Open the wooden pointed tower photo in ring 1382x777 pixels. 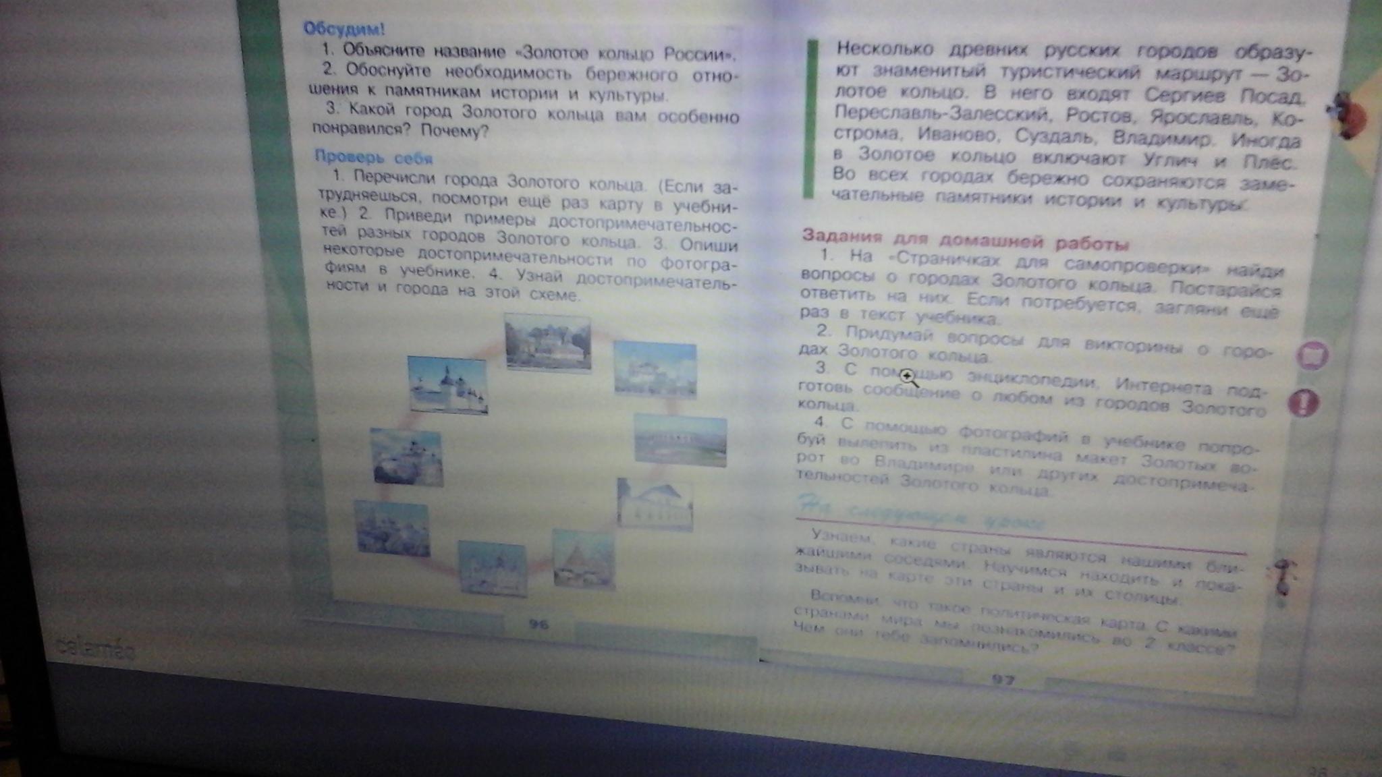click(x=584, y=559)
